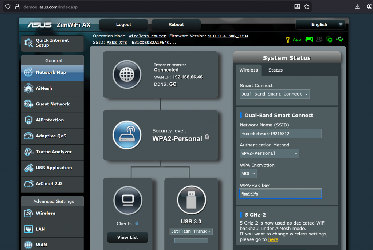This screenshot has height=250, width=373.
Task: Click the Reboot button
Action: click(x=176, y=25)
